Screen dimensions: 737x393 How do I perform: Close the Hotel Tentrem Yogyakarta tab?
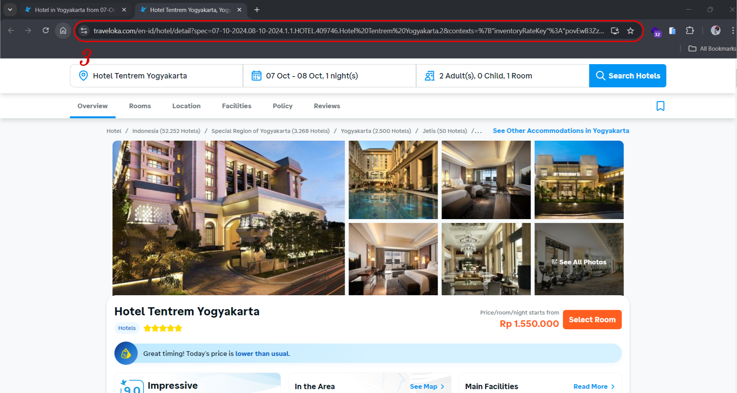(239, 10)
